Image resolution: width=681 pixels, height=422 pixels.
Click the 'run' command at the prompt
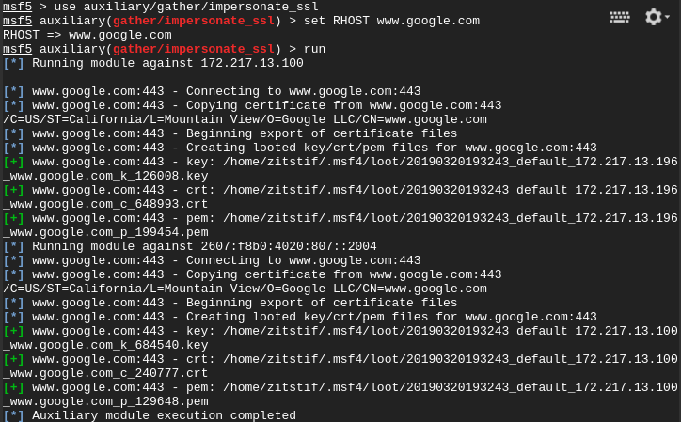click(314, 49)
